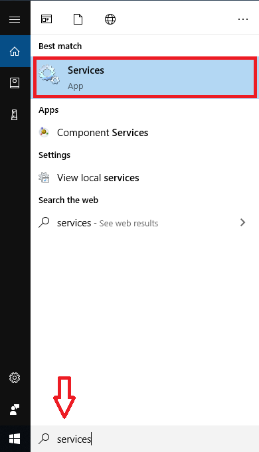Open View local services setting
Viewport: 259px width, 452px height.
[145, 178]
